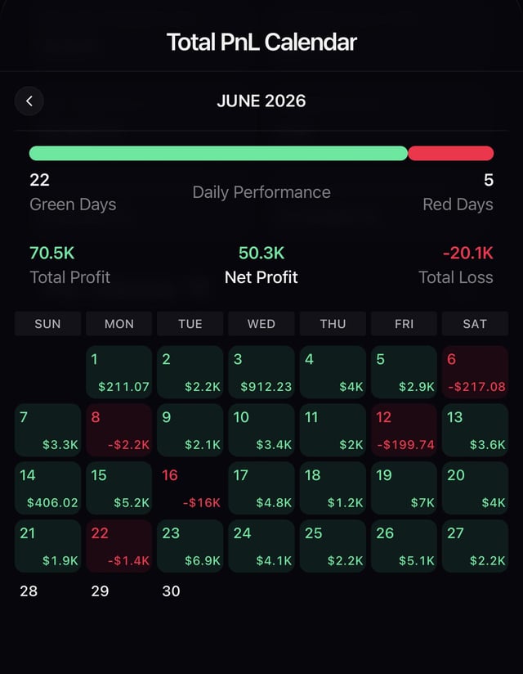Click the SUN column header
This screenshot has width=523, height=674.
click(47, 324)
